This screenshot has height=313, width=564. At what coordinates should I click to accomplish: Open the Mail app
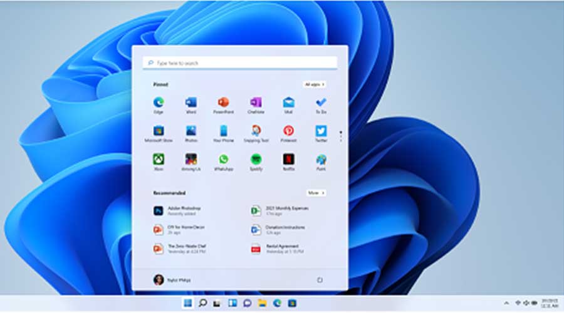pyautogui.click(x=288, y=105)
